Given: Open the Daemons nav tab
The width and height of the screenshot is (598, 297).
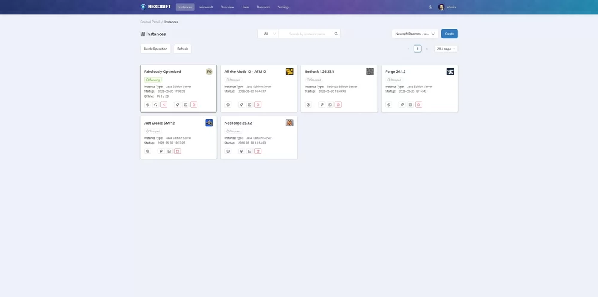Looking at the screenshot, I should click(x=264, y=7).
